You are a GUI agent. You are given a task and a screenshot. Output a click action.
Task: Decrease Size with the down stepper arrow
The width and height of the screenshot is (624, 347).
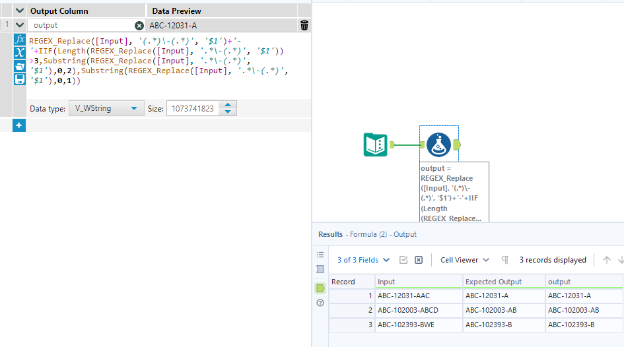click(228, 111)
